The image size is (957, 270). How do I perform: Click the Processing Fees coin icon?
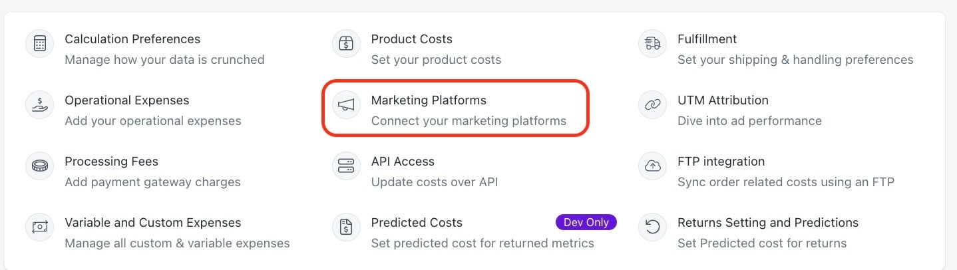tap(40, 166)
